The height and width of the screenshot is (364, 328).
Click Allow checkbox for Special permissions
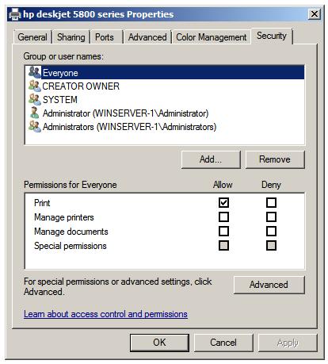click(223, 246)
